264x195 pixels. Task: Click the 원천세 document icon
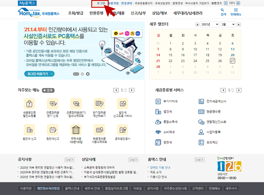(x=158, y=142)
